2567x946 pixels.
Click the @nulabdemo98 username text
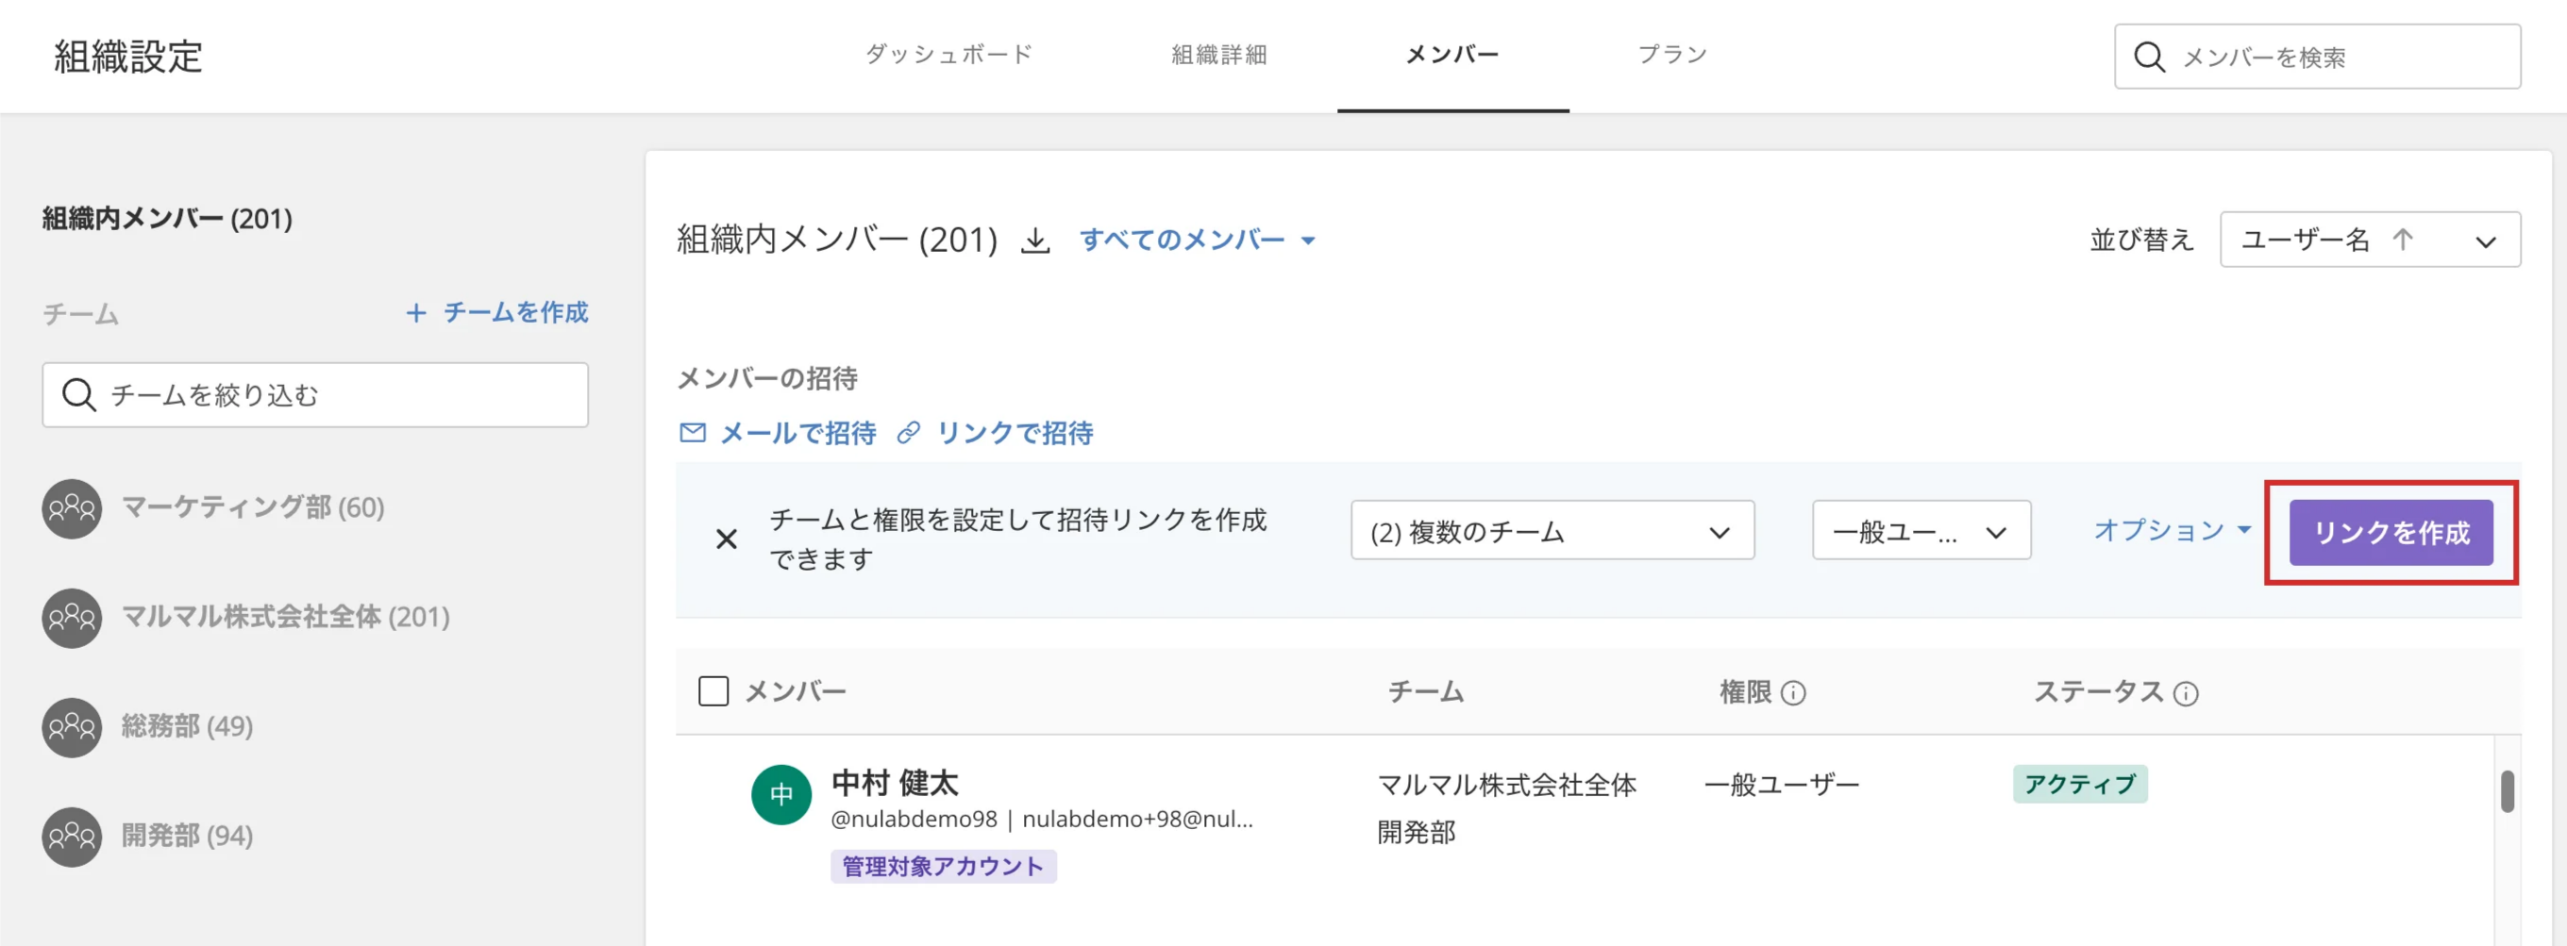point(914,820)
